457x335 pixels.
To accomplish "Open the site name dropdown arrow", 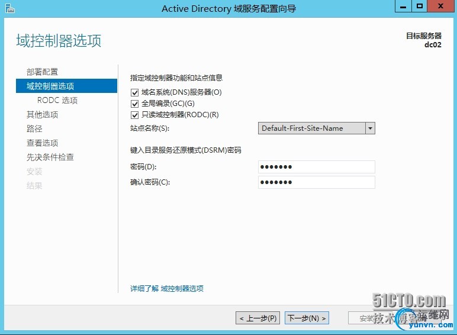I will (370, 128).
